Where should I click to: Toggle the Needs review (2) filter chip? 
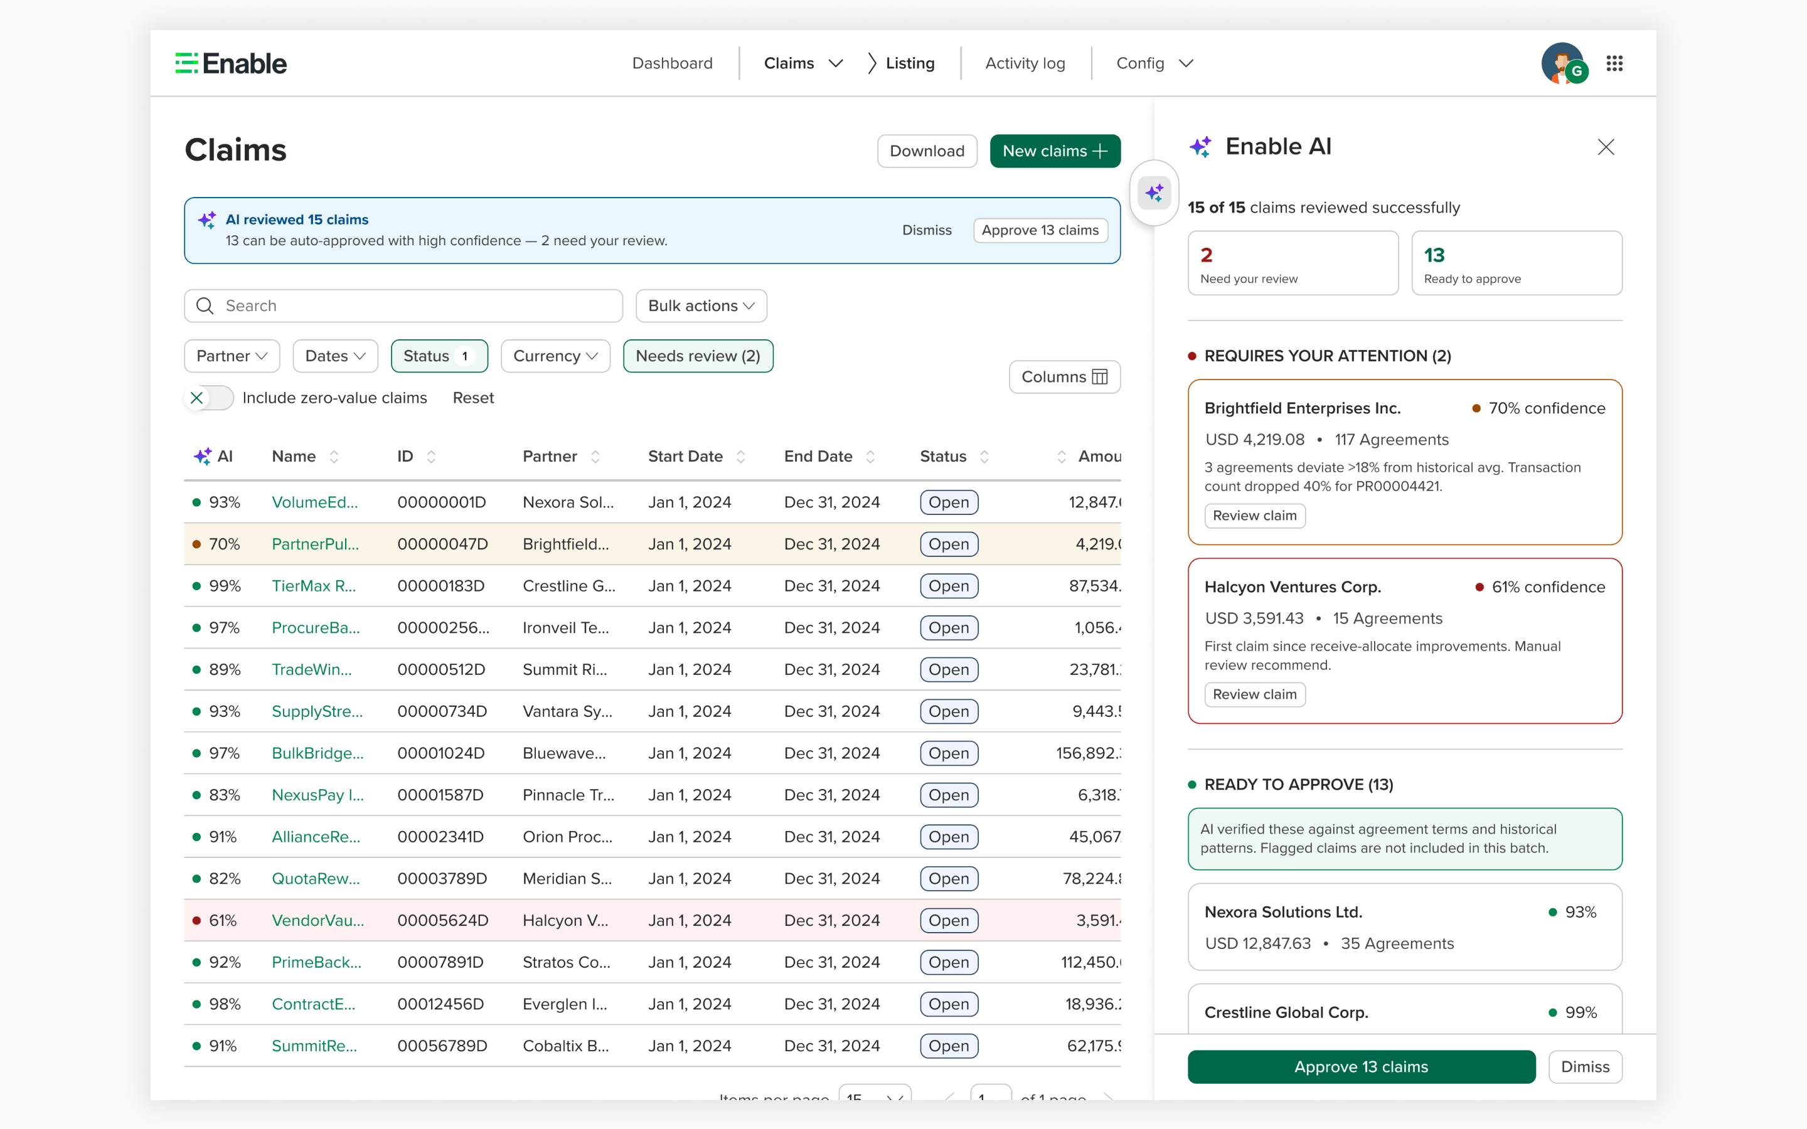click(698, 356)
